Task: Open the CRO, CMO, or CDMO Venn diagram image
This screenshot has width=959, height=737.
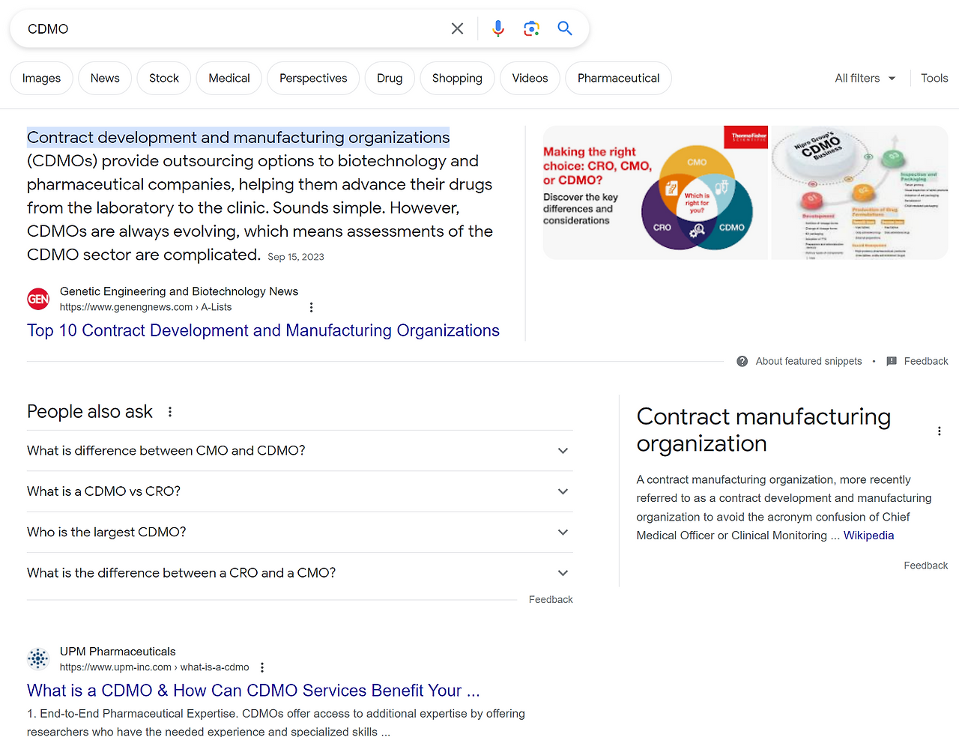Action: click(656, 192)
